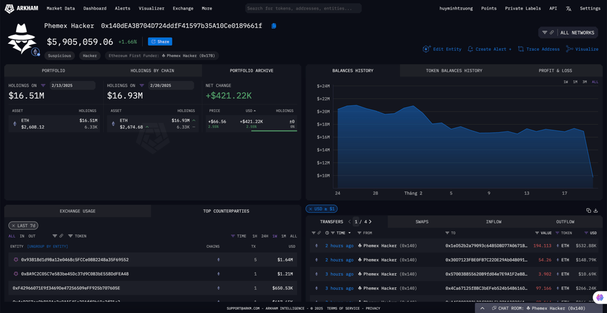
Task: Switch to Exchange Usage tab
Action: (78, 211)
